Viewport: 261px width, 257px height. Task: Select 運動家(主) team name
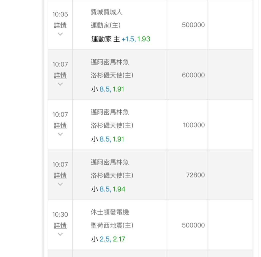coord(105,25)
